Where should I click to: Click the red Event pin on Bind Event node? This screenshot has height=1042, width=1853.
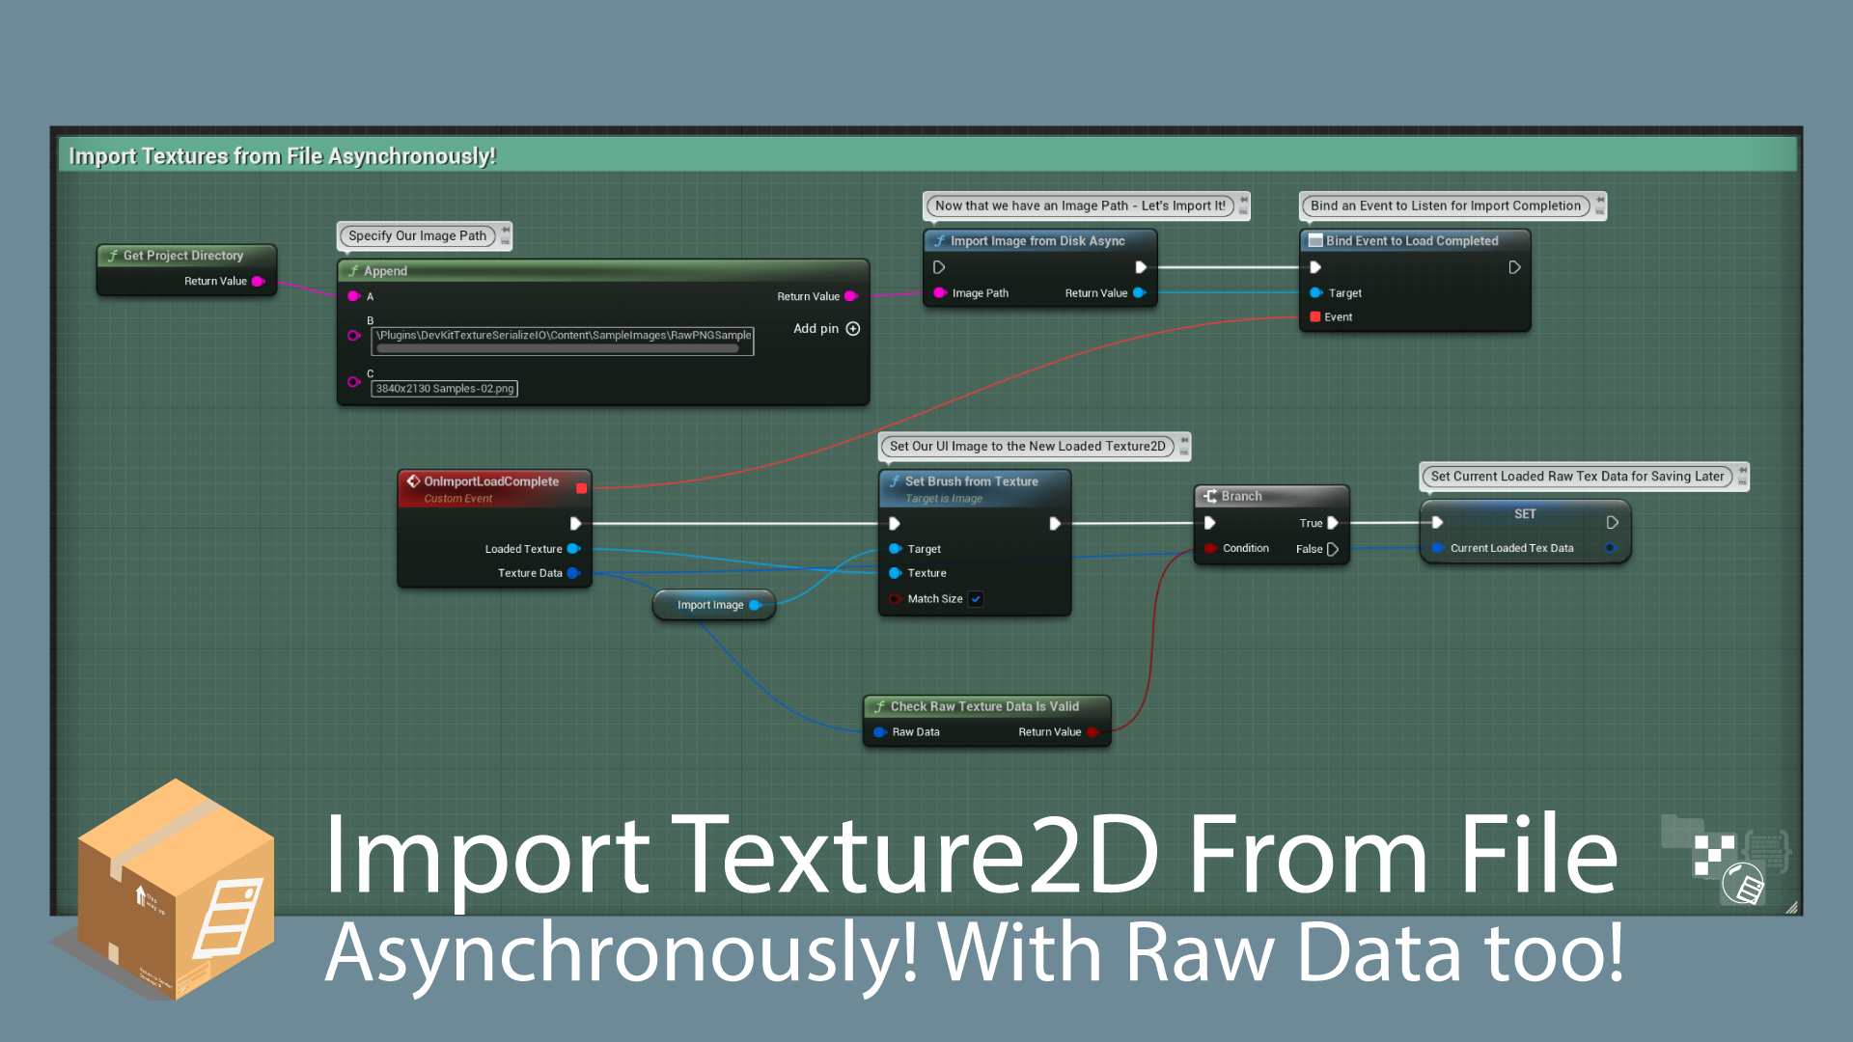coord(1314,316)
